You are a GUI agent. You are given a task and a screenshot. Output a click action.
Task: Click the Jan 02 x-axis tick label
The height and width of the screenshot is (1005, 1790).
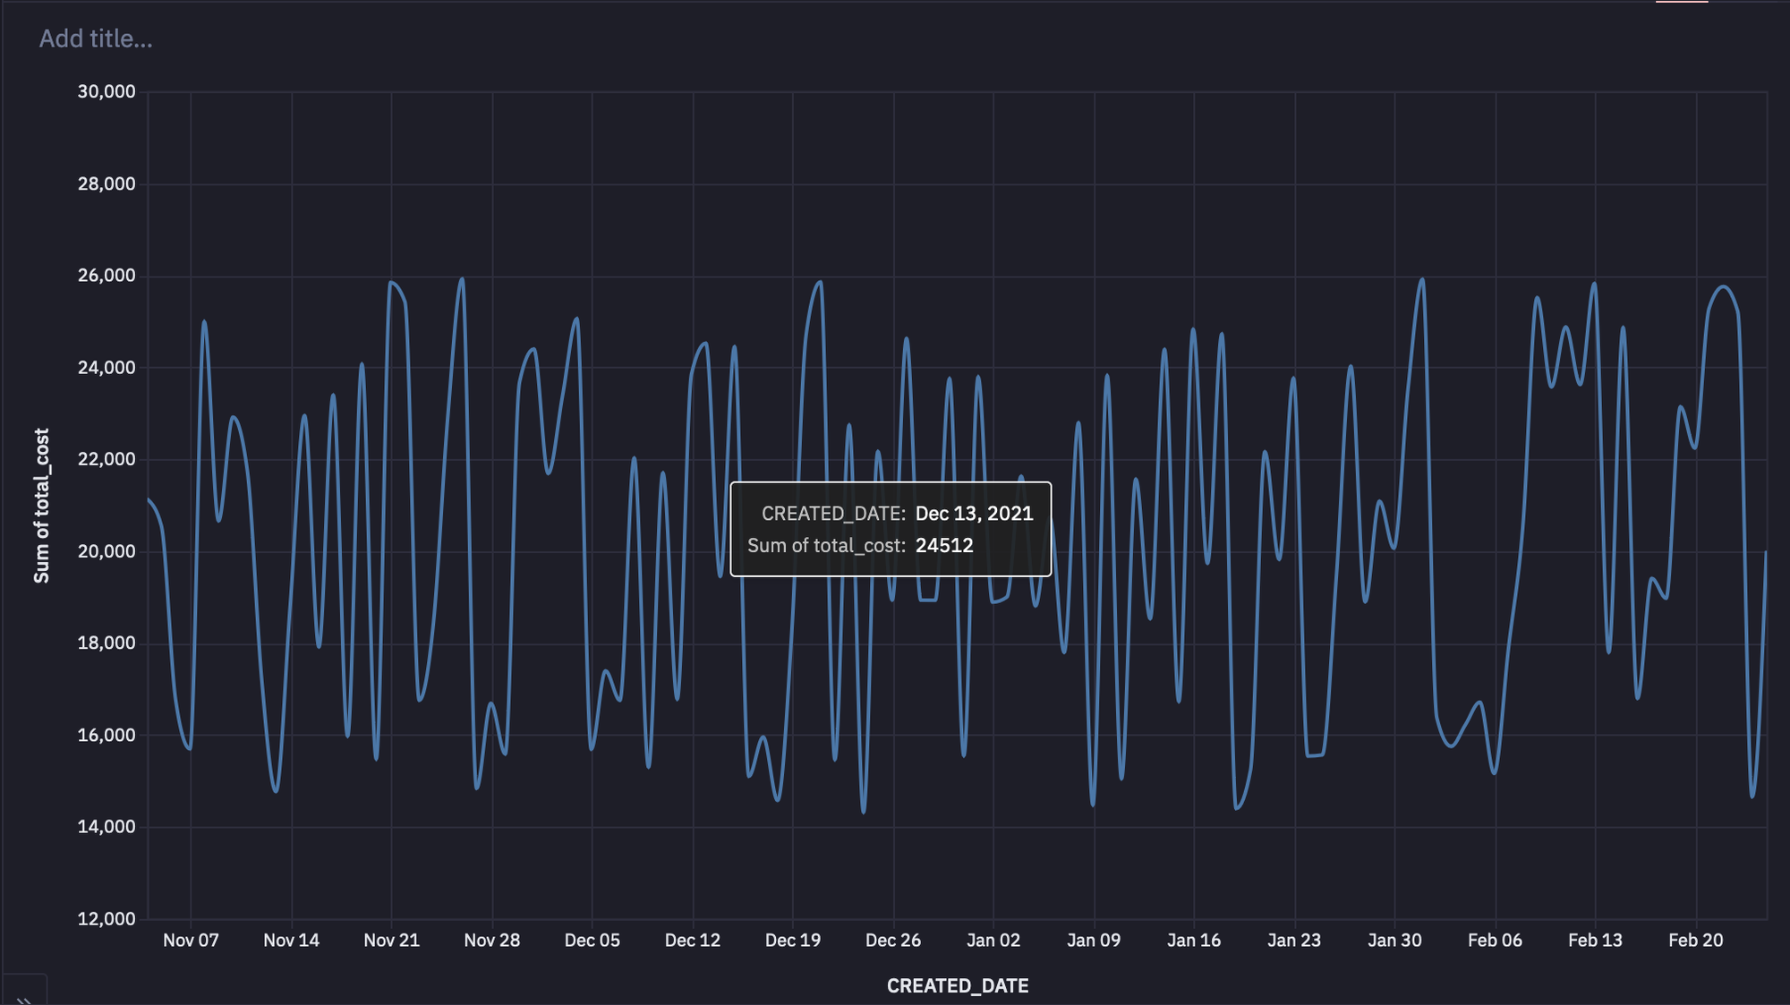(993, 940)
